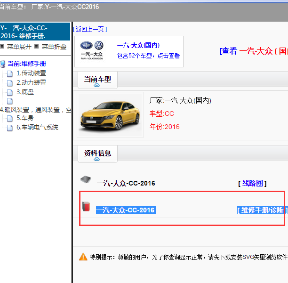This screenshot has width=288, height=283.
Task: Open the 线路图 link
Action: pyautogui.click(x=252, y=183)
